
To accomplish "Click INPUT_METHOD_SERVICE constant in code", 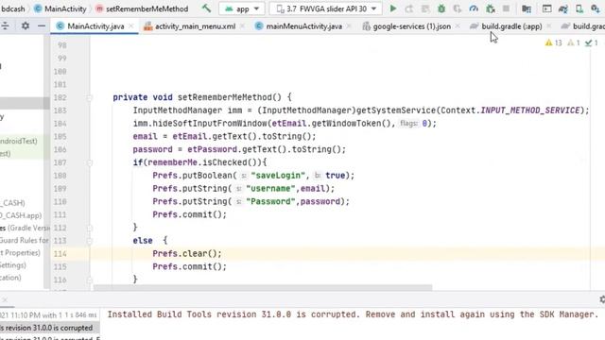I will pos(530,110).
